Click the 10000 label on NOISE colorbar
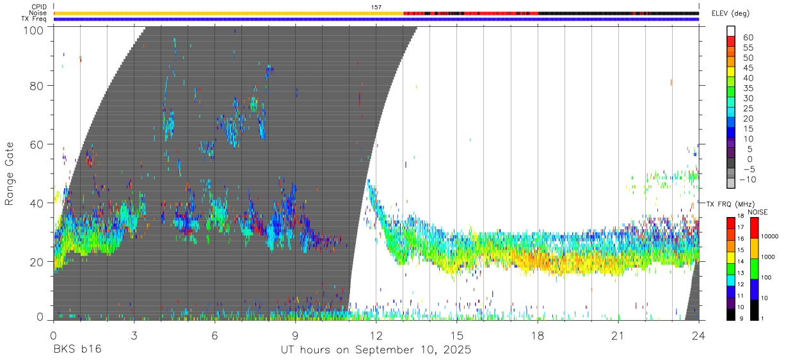786x363 pixels. 769,236
